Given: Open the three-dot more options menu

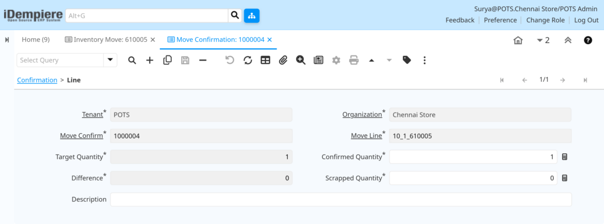Looking at the screenshot, I should [425, 61].
